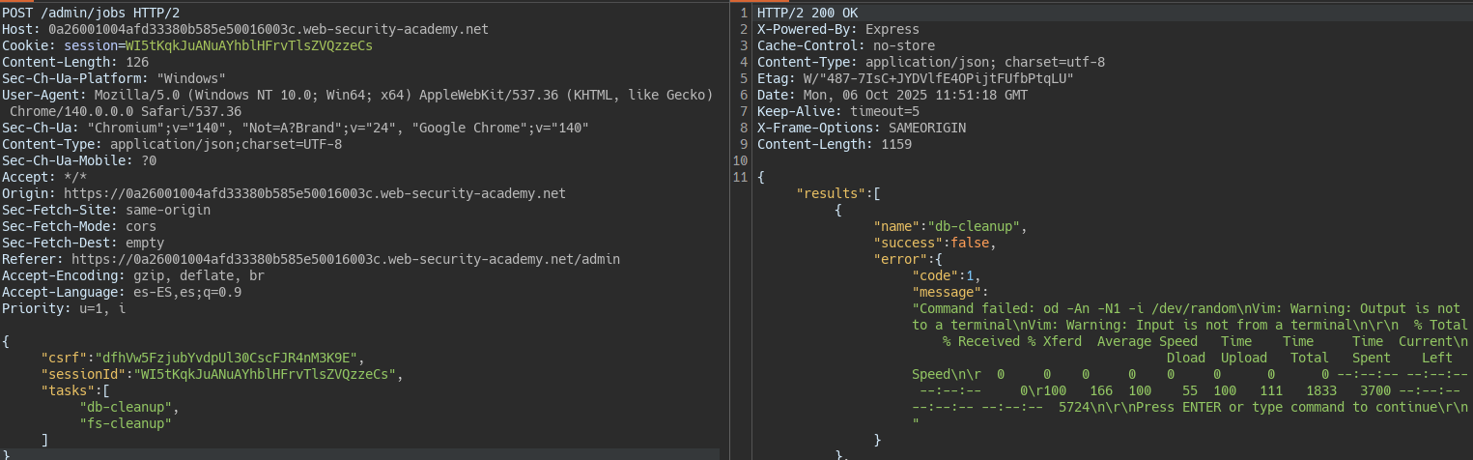Click the Sec-Ch-Ua-Platform "Windows" header

(x=114, y=78)
